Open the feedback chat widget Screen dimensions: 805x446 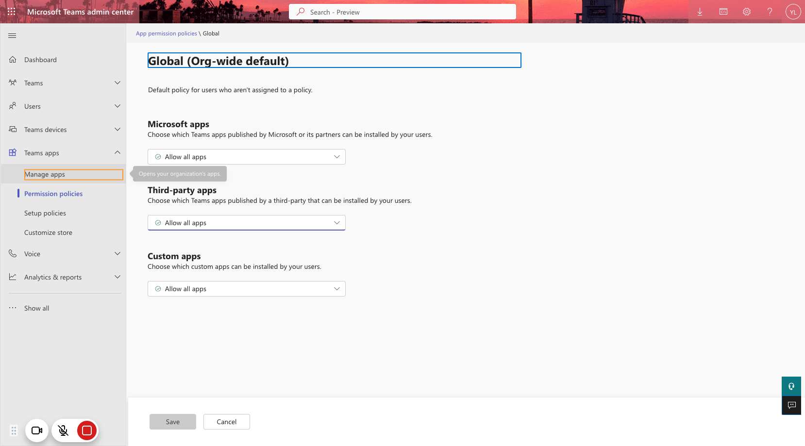tap(791, 405)
